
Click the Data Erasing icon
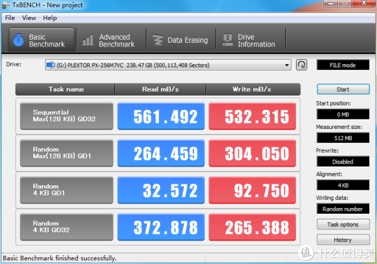(x=158, y=40)
